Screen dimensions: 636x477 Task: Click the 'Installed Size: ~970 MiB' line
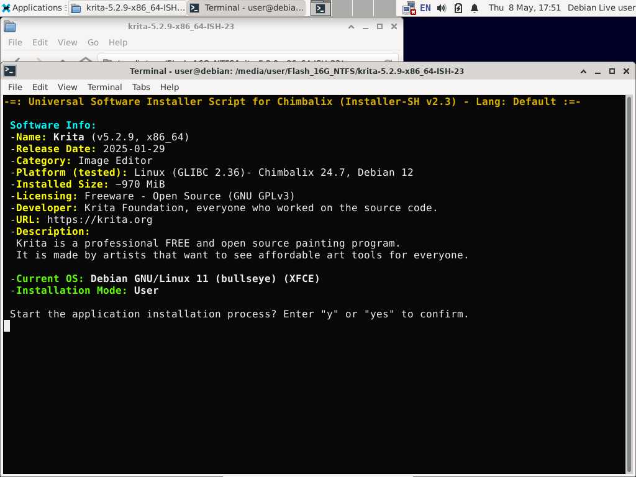[88, 184]
